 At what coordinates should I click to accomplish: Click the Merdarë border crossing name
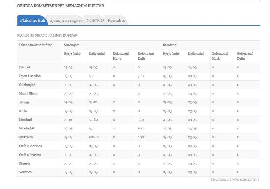point(26,120)
